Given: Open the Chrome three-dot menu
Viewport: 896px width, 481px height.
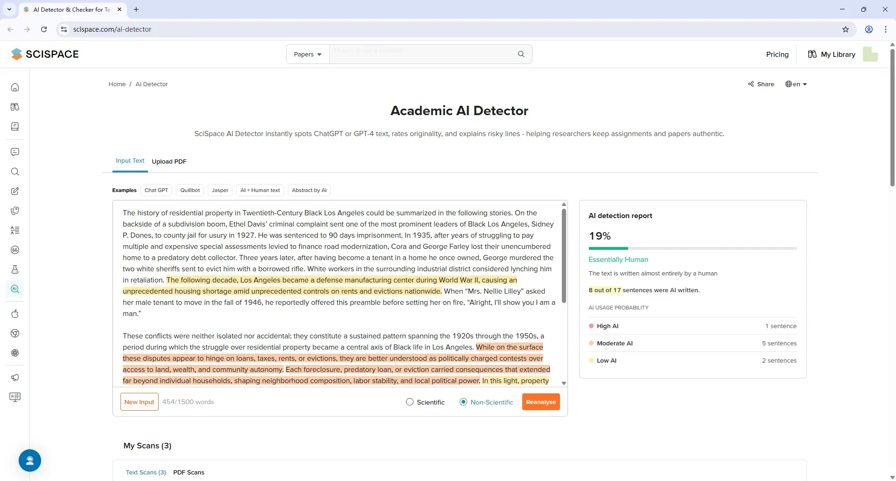Looking at the screenshot, I should [886, 29].
